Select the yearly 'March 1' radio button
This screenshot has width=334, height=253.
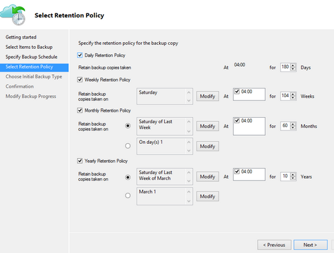pyautogui.click(x=128, y=195)
